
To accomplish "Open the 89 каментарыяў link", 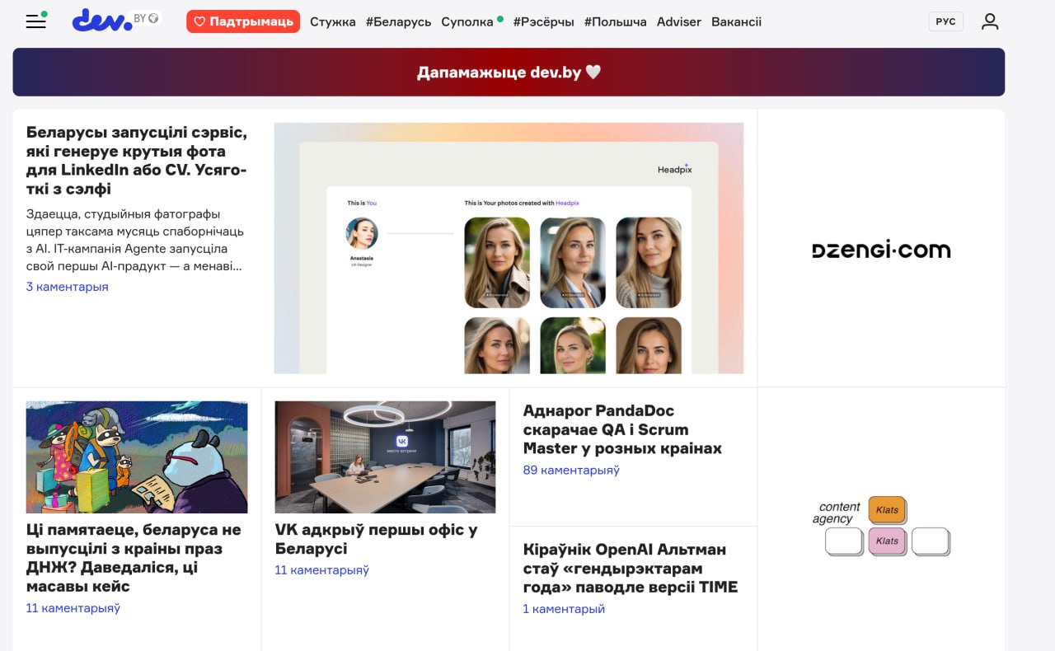I will click(x=571, y=471).
